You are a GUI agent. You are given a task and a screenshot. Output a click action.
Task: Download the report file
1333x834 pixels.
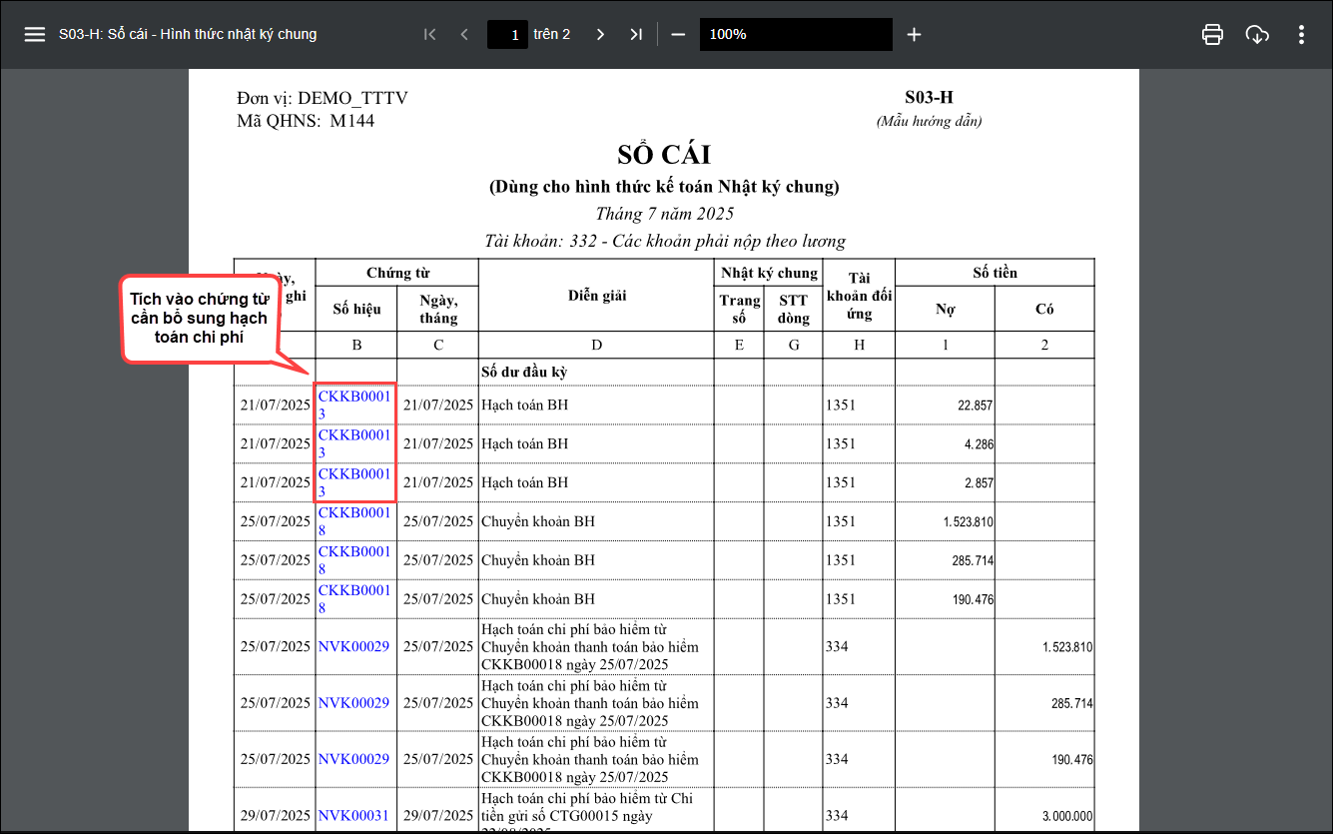click(x=1257, y=34)
